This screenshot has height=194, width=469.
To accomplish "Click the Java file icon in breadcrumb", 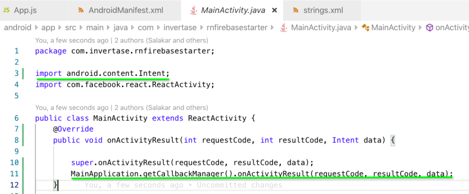I will coord(283,28).
